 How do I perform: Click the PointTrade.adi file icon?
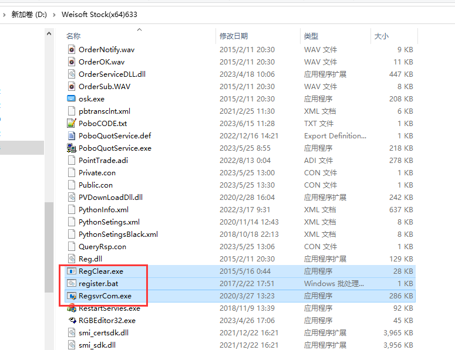(x=72, y=161)
